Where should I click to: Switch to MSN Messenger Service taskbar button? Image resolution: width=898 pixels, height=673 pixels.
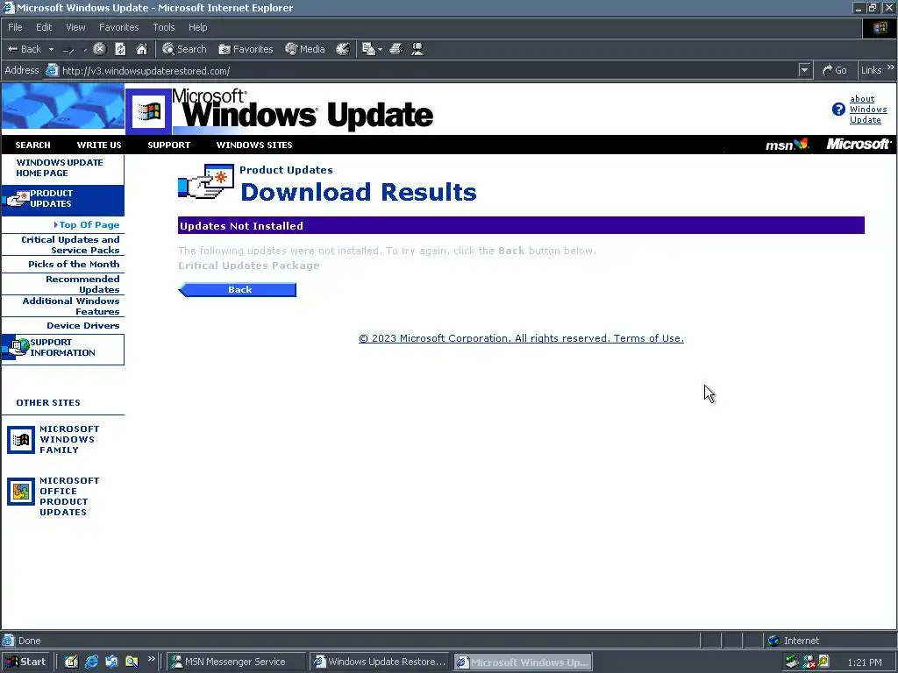click(x=237, y=662)
